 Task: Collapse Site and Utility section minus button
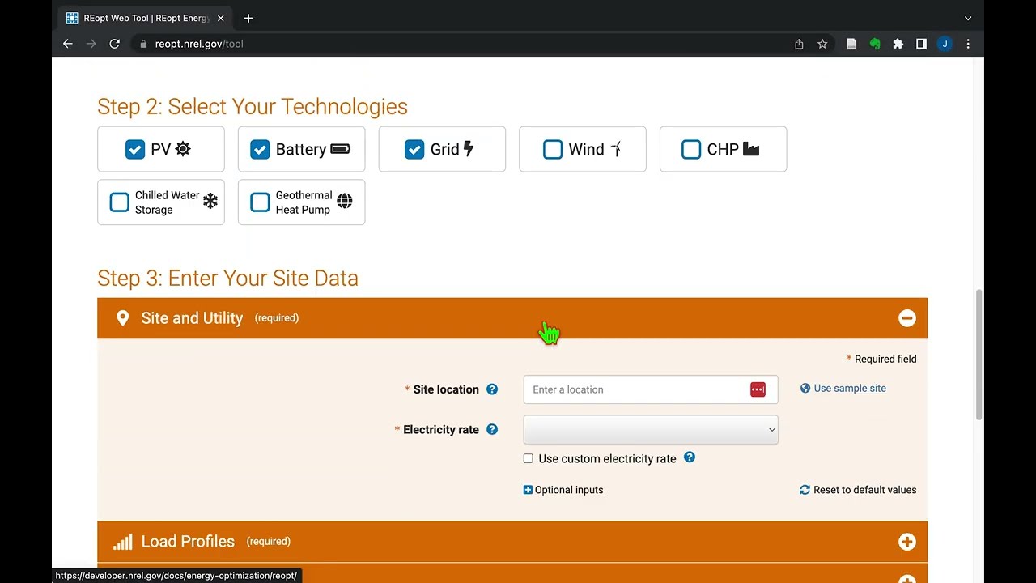tap(907, 318)
